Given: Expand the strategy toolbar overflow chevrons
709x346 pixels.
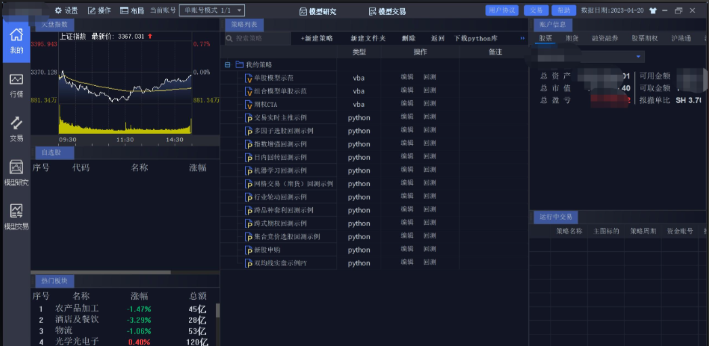Looking at the screenshot, I should tap(522, 39).
